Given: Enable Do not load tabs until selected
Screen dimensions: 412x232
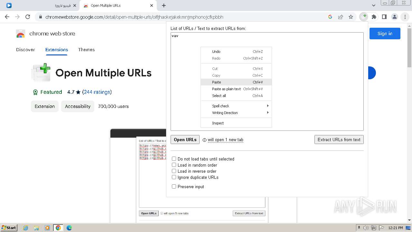Looking at the screenshot, I should [x=174, y=159].
